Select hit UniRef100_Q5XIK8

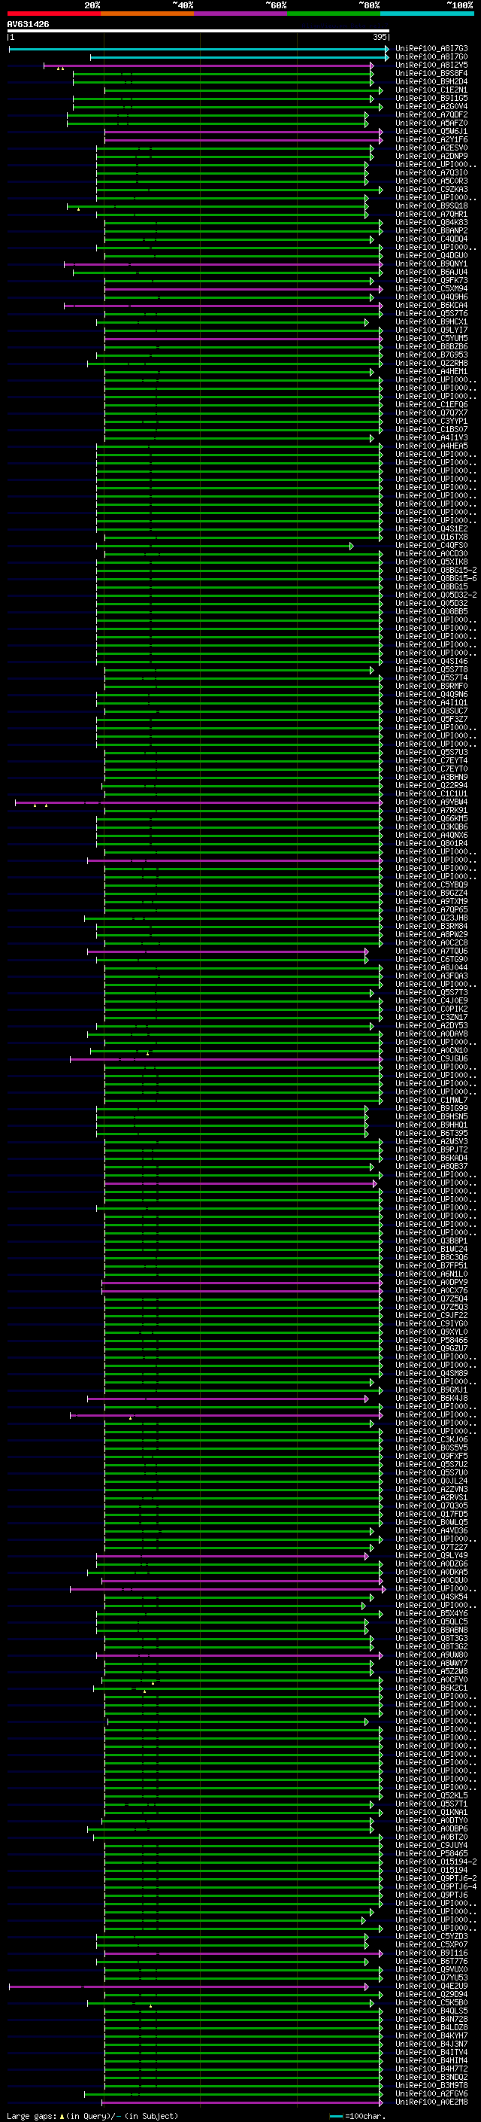coord(431,562)
